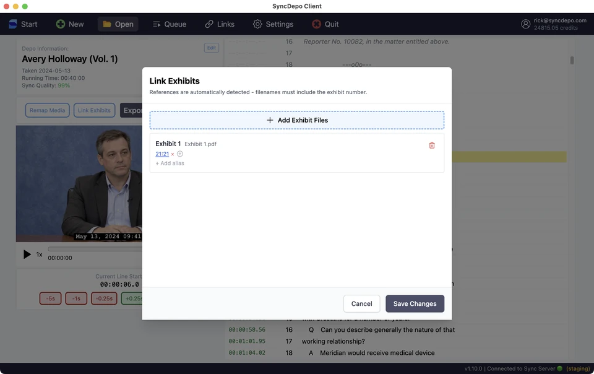Click the Remap Media button

tap(48, 110)
